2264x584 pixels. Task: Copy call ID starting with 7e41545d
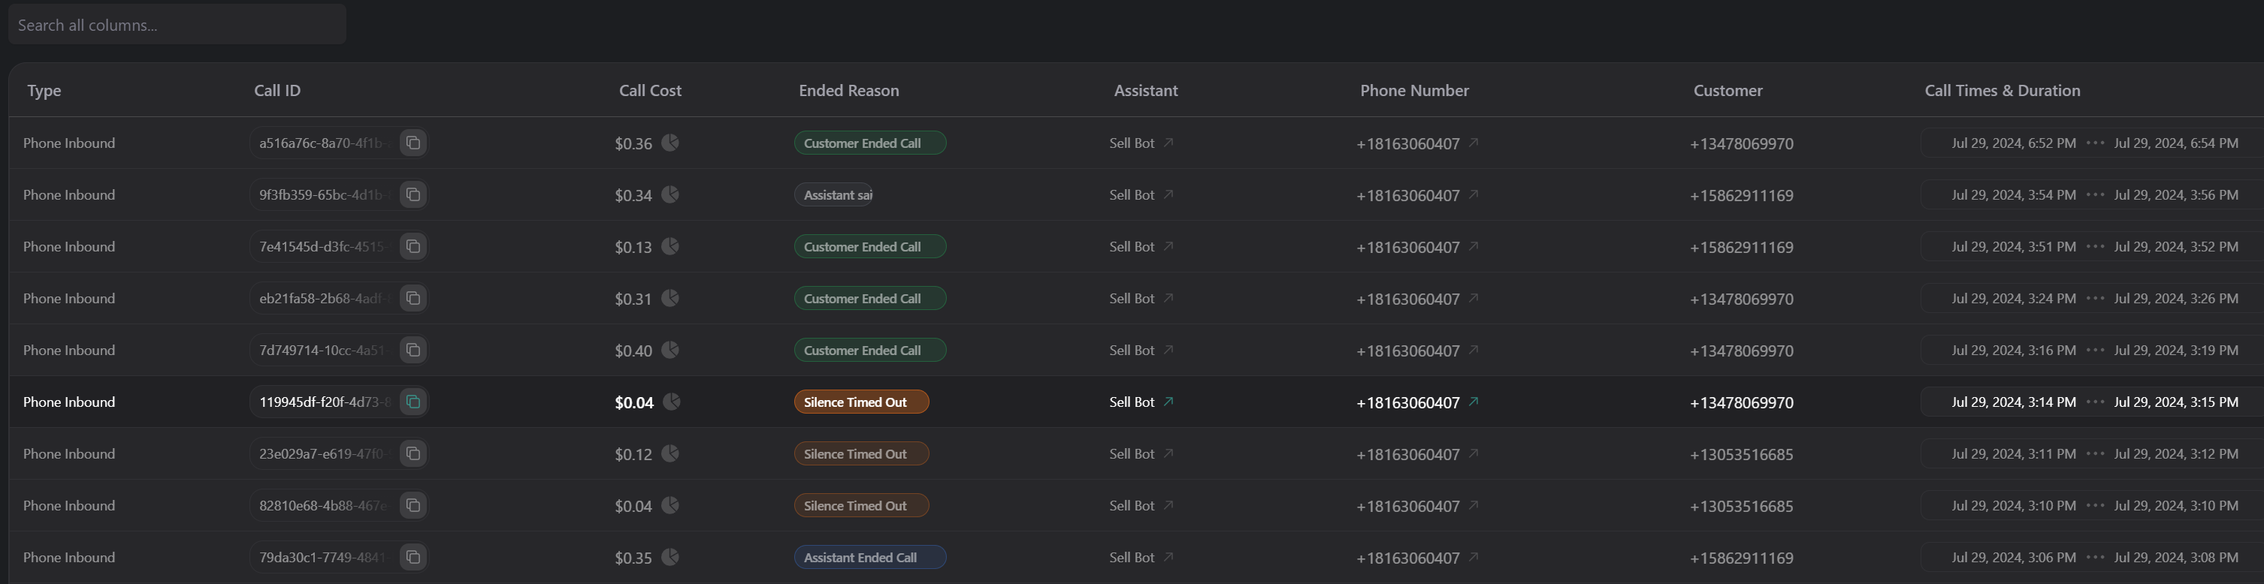[x=413, y=246]
